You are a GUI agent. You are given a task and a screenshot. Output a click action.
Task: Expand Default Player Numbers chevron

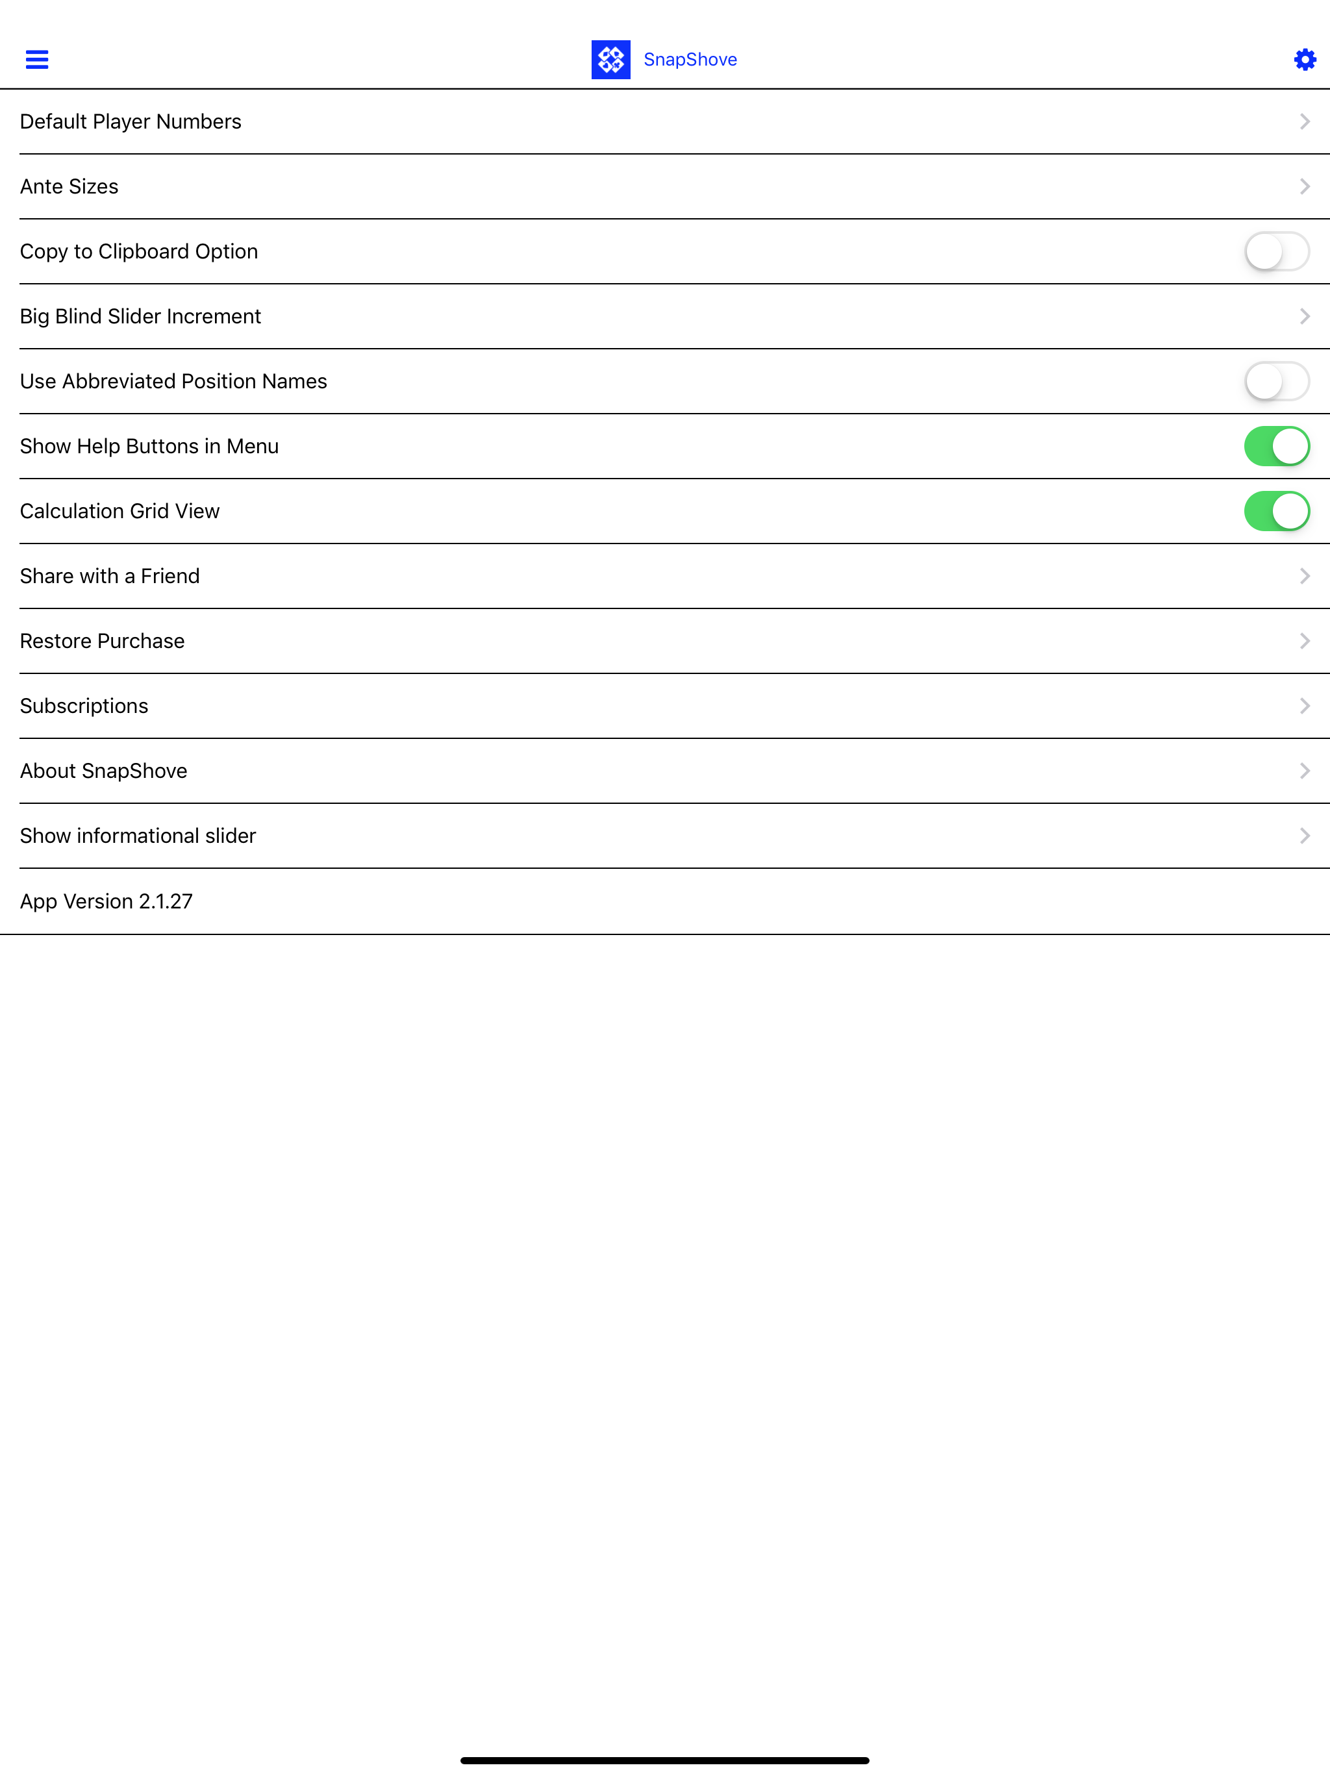(x=1304, y=122)
